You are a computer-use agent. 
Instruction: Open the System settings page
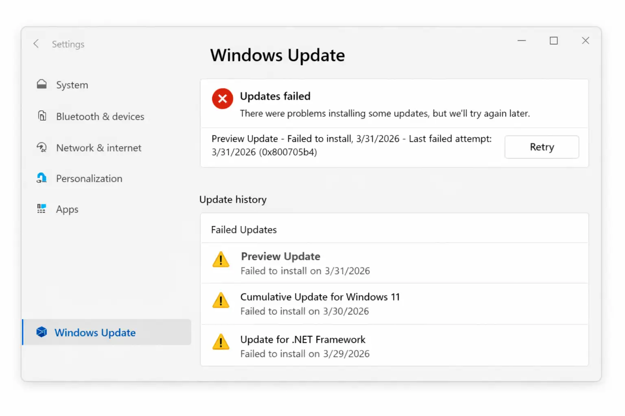(x=72, y=85)
